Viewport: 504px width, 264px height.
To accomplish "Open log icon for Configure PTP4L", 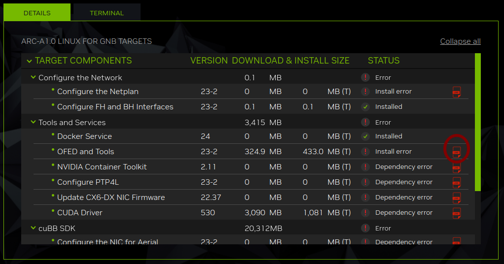I will 457,183.
